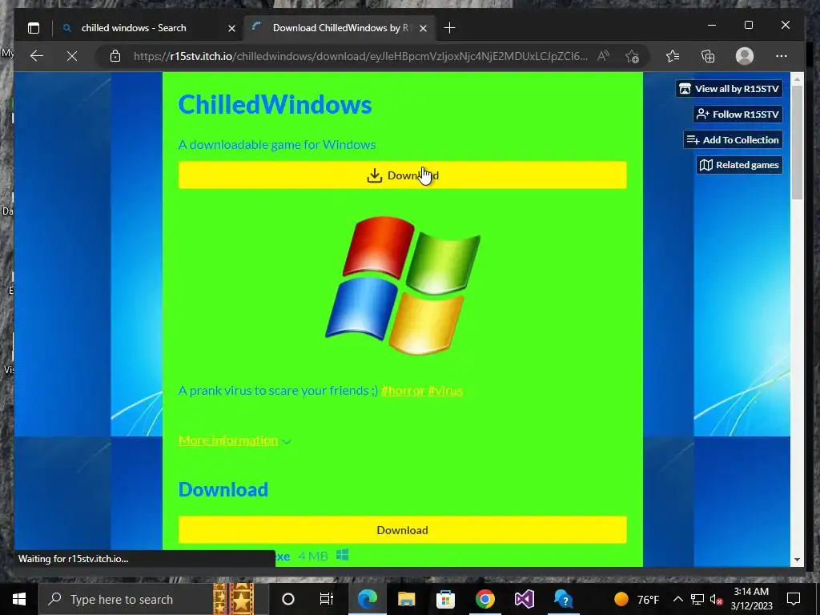Viewport: 820px width, 615px height.
Task: Add this page to favorites
Action: (x=632, y=56)
